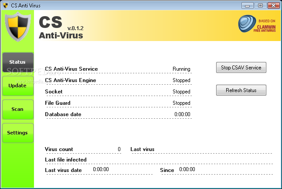Click the Stopped value for File Guard
The width and height of the screenshot is (282, 189).
click(x=181, y=103)
